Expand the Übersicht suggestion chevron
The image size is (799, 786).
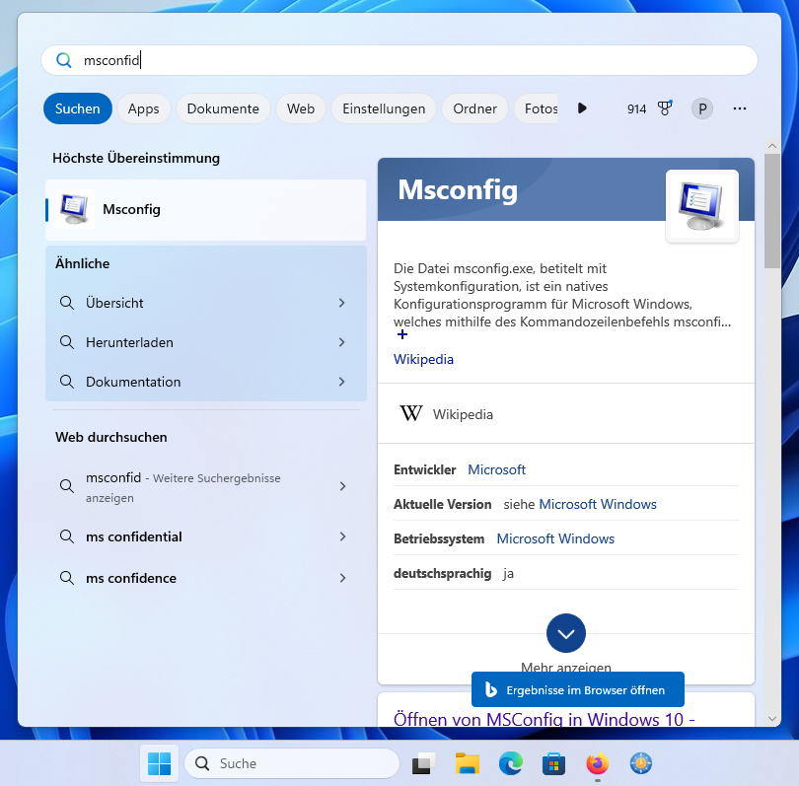(342, 303)
